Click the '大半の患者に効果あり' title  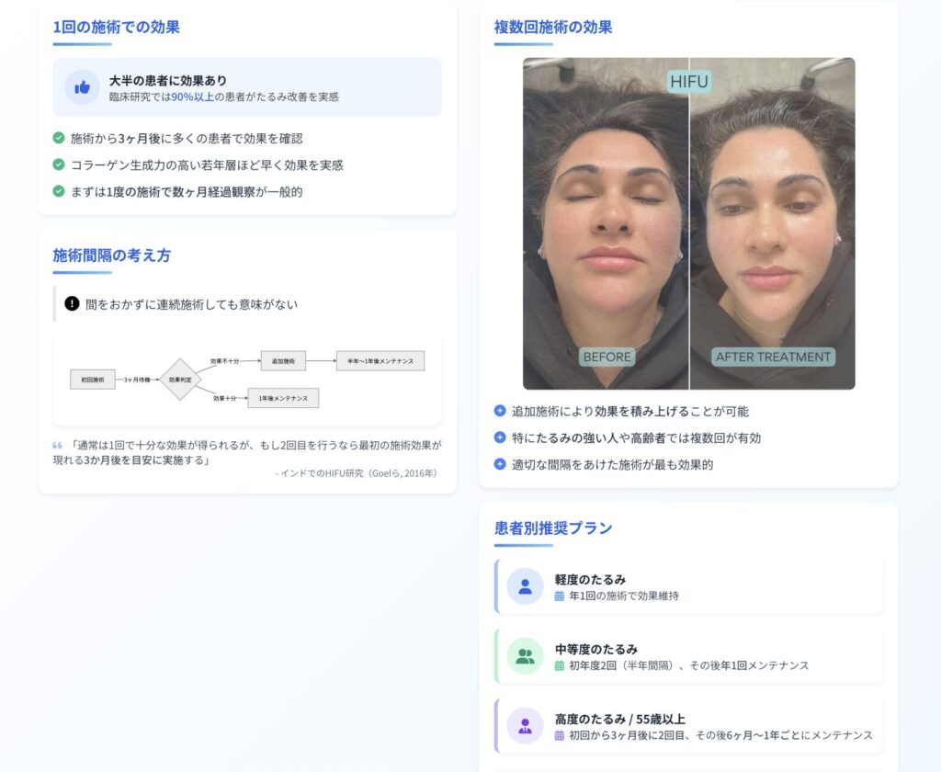click(x=168, y=81)
